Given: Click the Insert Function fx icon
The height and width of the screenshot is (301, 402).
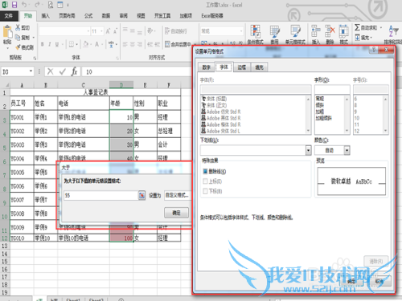Looking at the screenshot, I should pyautogui.click(x=74, y=71).
